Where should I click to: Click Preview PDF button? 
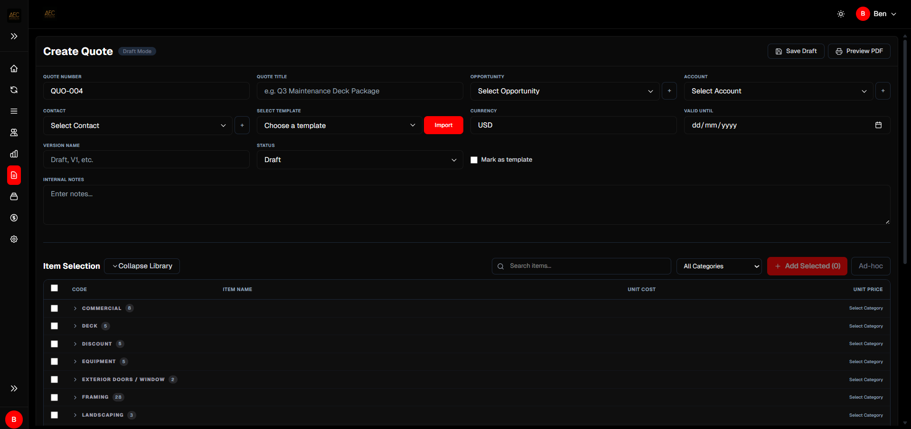(859, 51)
